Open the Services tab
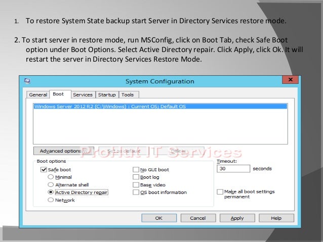323x242 pixels. coord(83,95)
